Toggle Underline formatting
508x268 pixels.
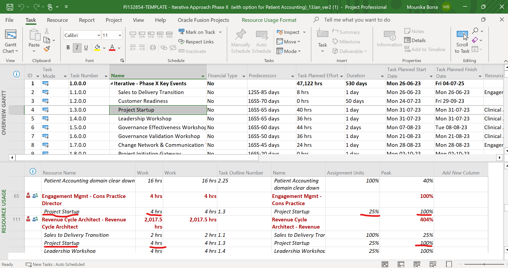[86, 47]
